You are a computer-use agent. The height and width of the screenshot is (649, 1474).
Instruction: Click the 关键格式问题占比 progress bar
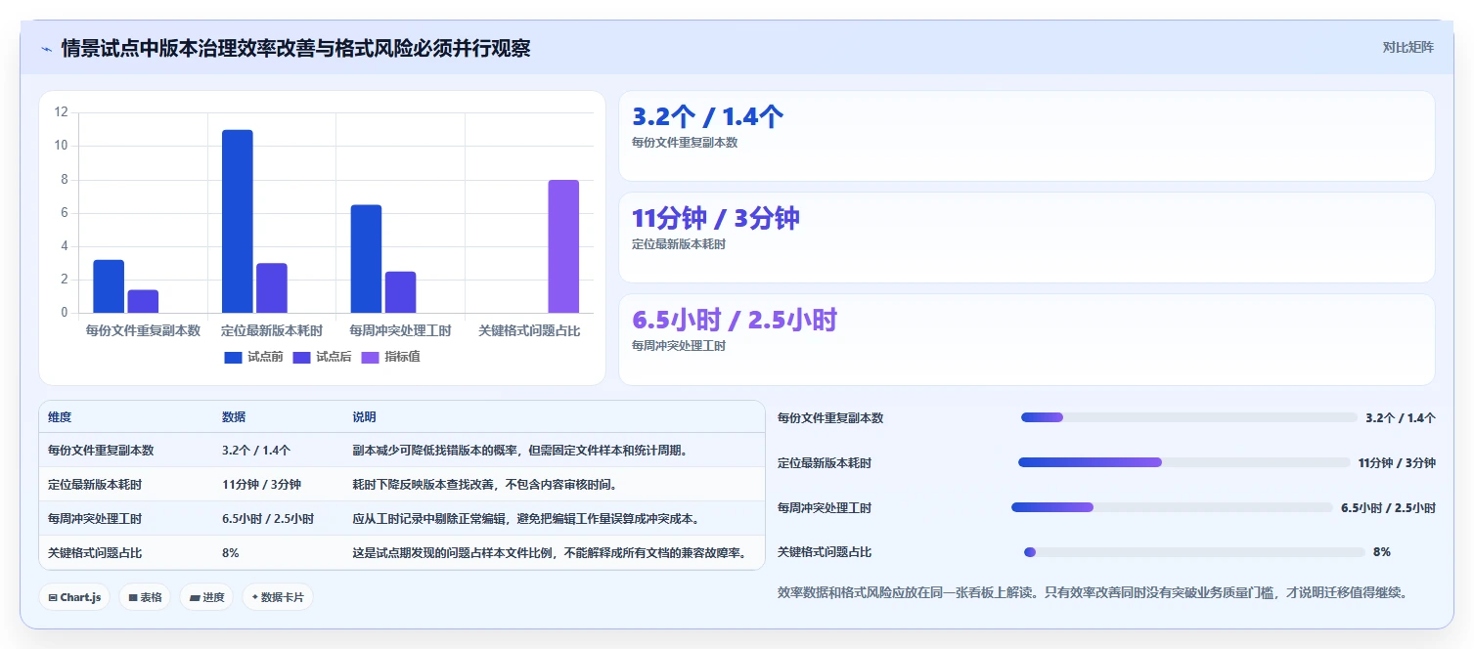coord(1194,552)
